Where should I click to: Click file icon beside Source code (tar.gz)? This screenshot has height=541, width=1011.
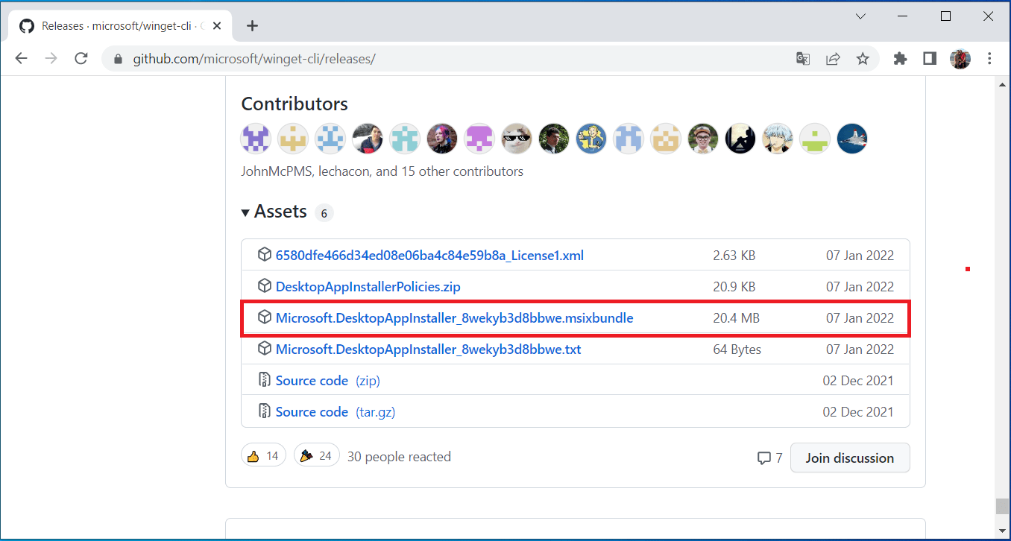(x=264, y=411)
